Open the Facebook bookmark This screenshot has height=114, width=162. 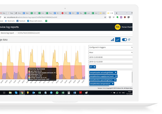pyautogui.click(x=21, y=21)
